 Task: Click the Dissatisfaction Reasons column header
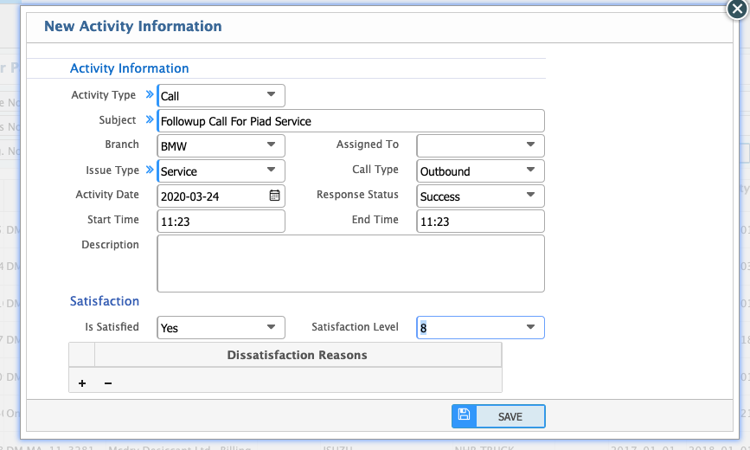(297, 355)
